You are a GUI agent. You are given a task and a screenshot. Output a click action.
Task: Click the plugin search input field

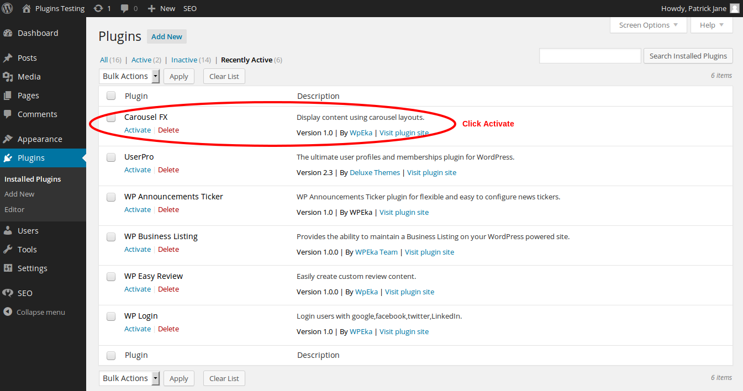(589, 56)
